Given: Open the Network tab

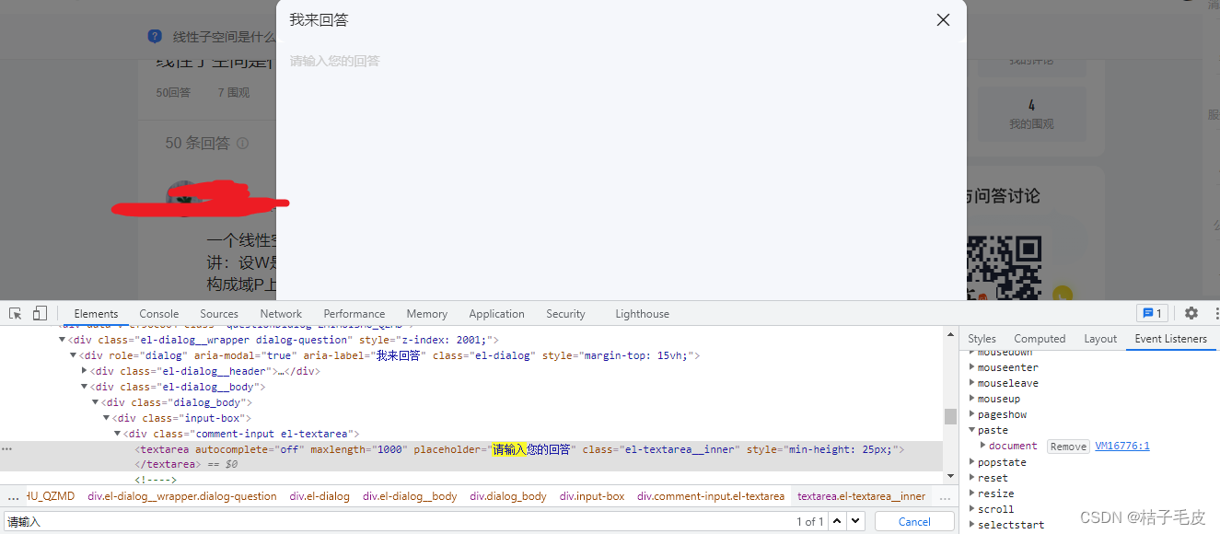Looking at the screenshot, I should (281, 314).
